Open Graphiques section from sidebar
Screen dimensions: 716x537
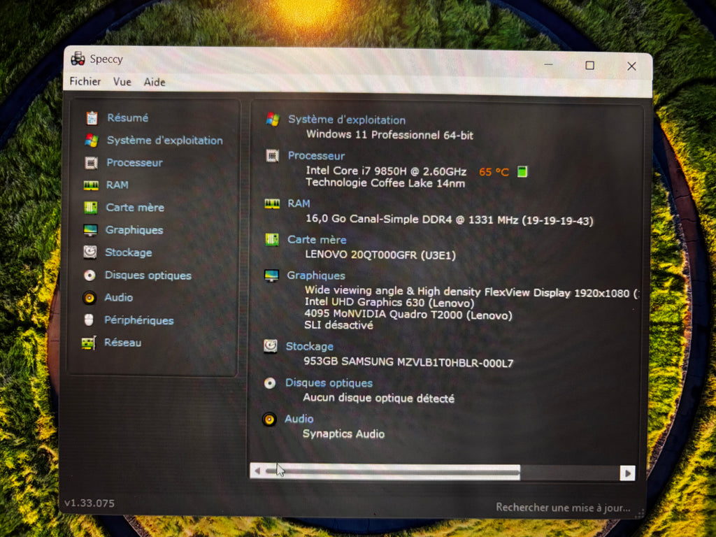click(134, 229)
